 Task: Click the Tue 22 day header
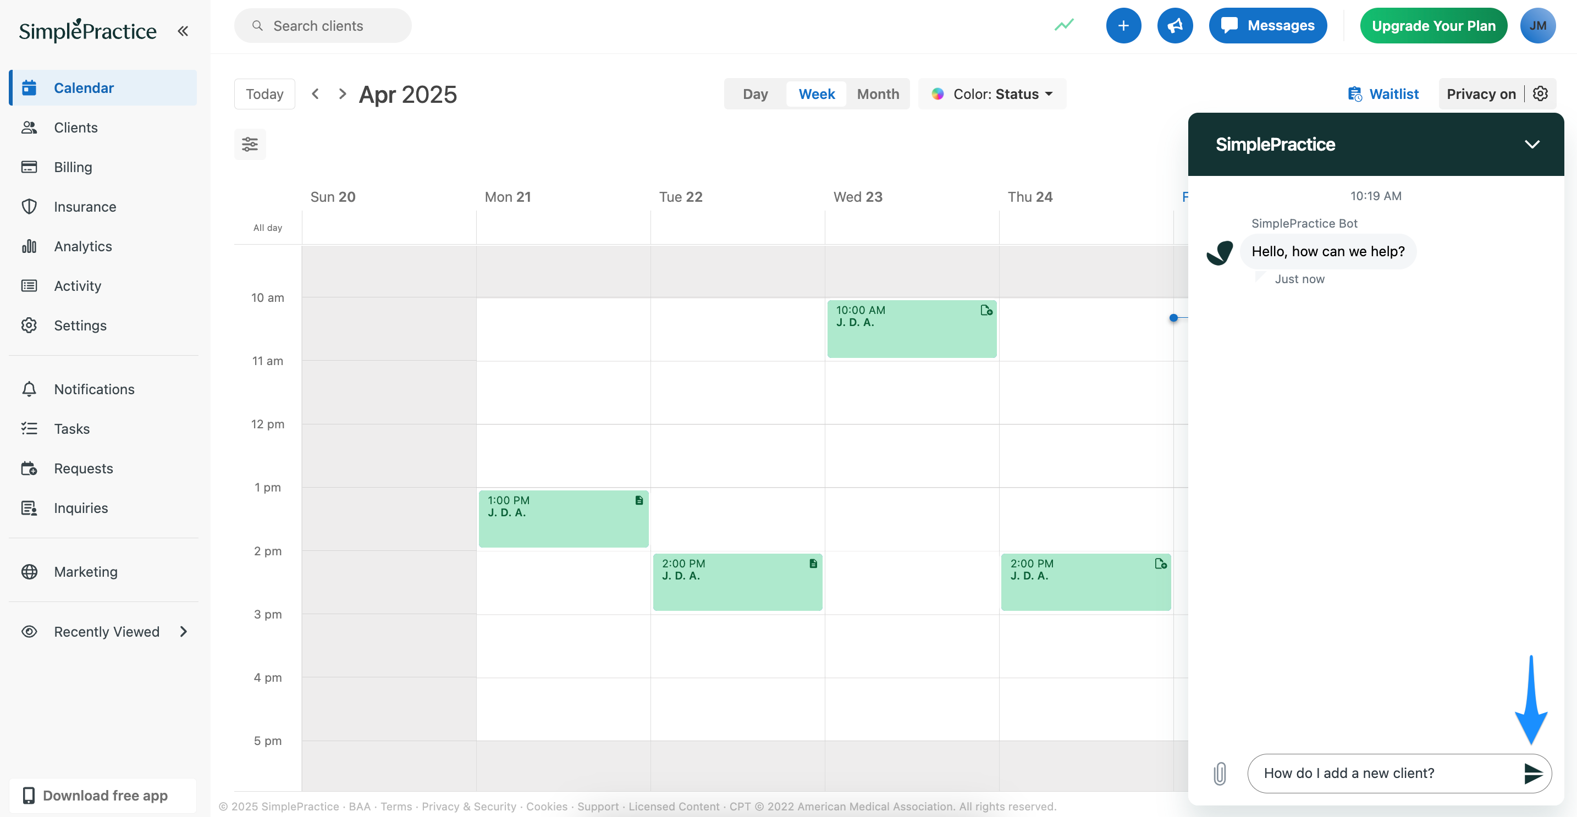(x=680, y=197)
